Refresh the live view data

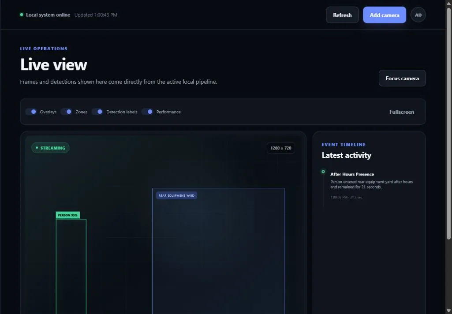point(342,15)
